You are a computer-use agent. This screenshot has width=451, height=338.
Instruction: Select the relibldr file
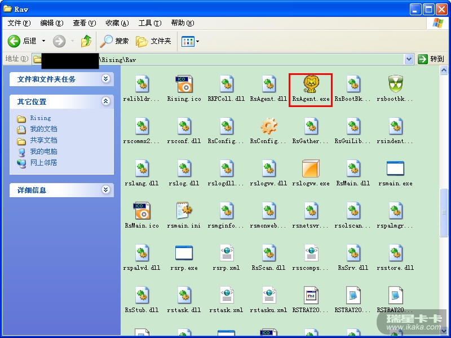pyautogui.click(x=142, y=89)
